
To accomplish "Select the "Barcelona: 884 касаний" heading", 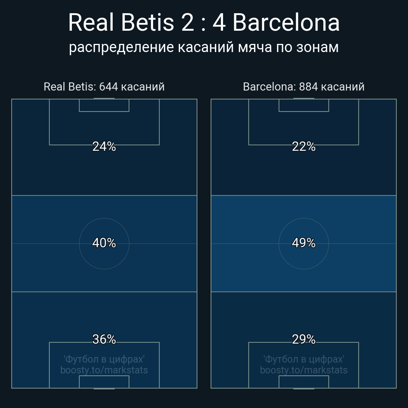I will [303, 87].
